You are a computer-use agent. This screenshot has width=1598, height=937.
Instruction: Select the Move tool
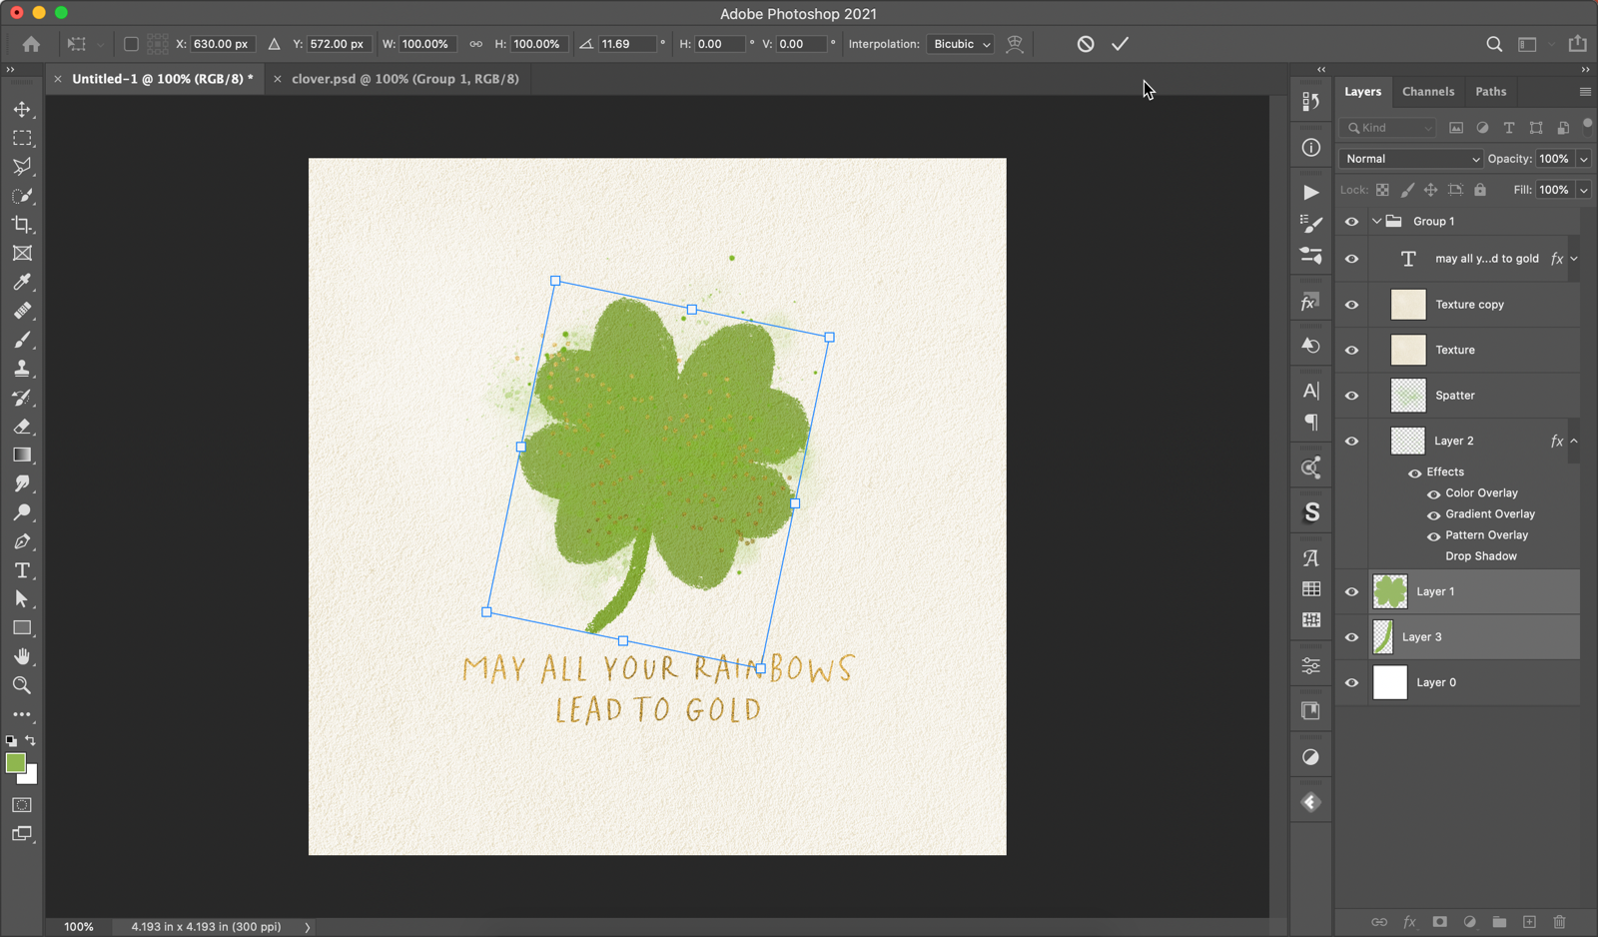click(22, 109)
